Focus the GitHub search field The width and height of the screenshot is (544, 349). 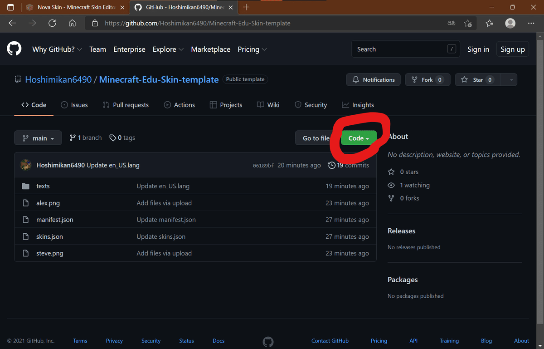(406, 49)
